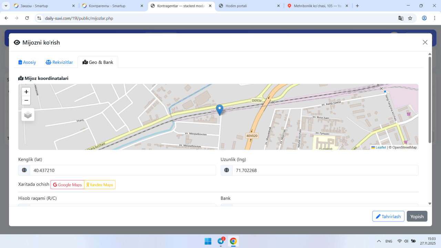The height and width of the screenshot is (248, 441).
Task: Bookmark this page with the star icon
Action: coord(410,18)
